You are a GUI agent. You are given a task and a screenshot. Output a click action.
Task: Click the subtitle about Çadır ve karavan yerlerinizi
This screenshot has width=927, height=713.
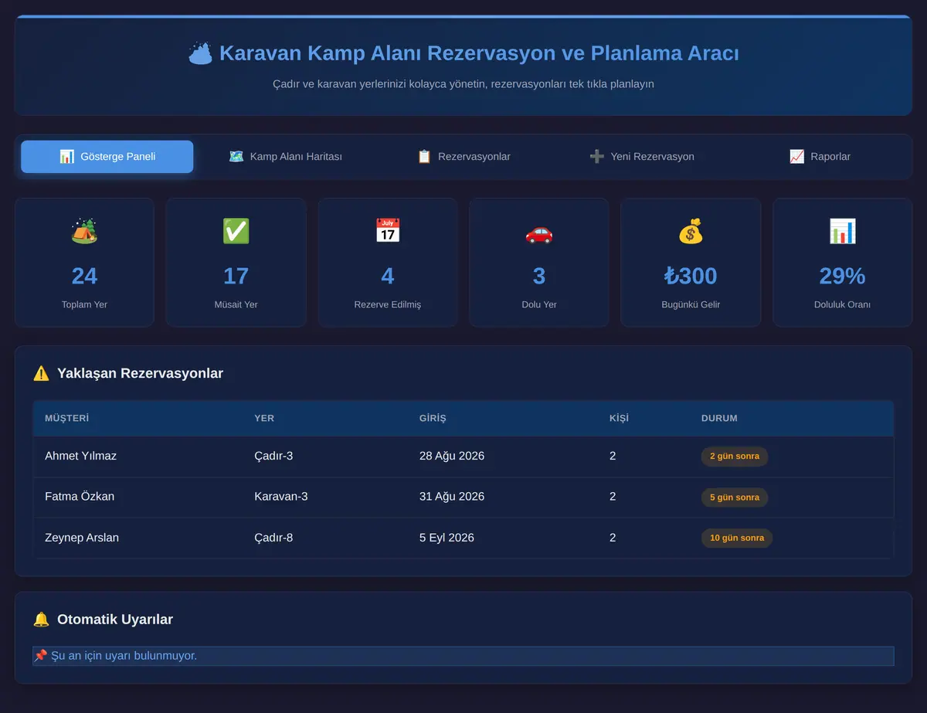click(x=463, y=84)
